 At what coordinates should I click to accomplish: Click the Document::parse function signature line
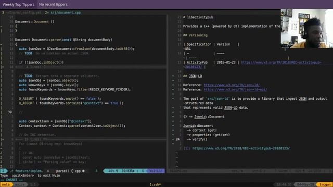pyautogui.click(x=63, y=39)
